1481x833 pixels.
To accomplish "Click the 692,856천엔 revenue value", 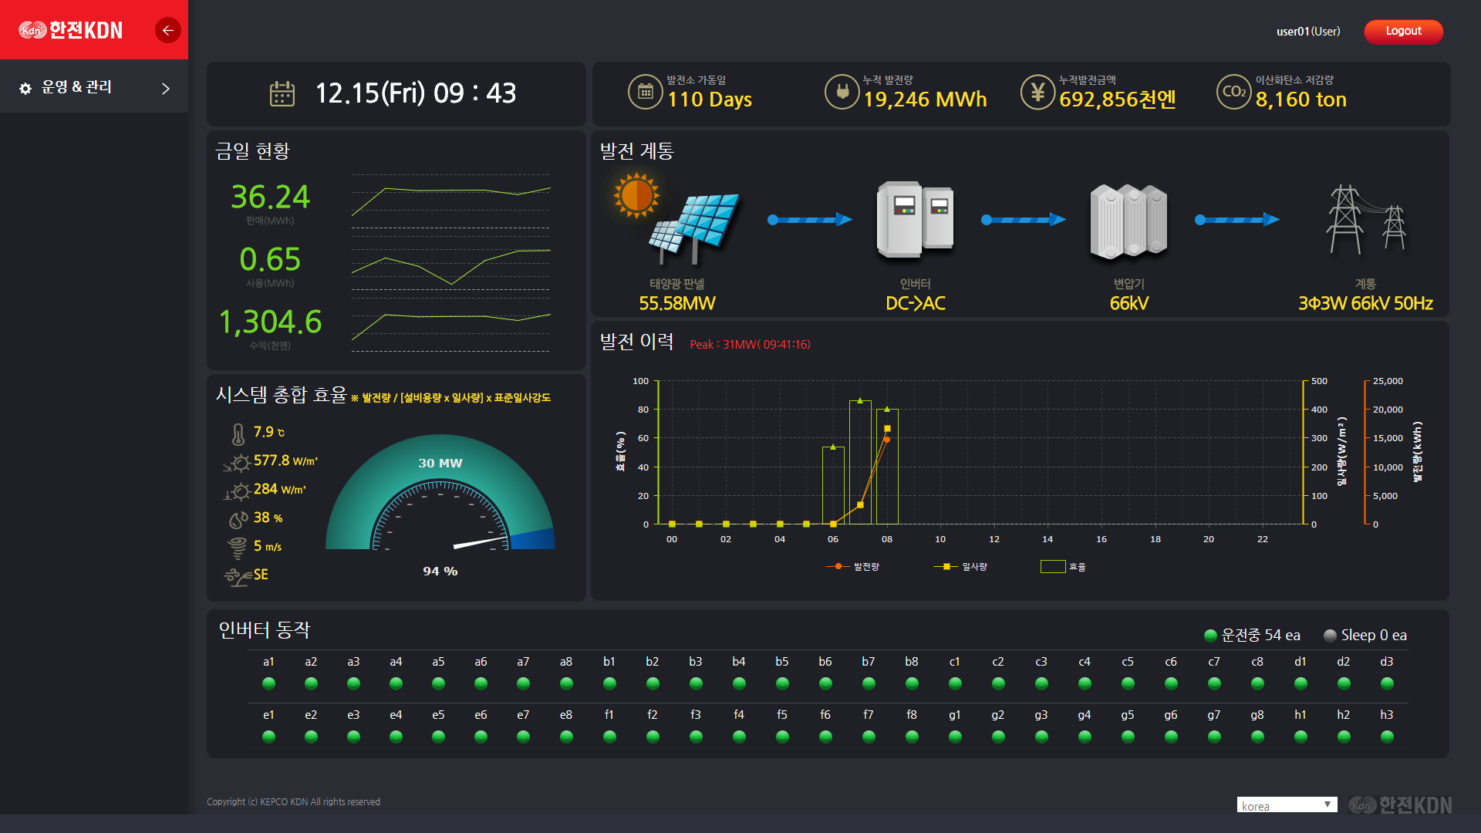I will tap(1117, 99).
